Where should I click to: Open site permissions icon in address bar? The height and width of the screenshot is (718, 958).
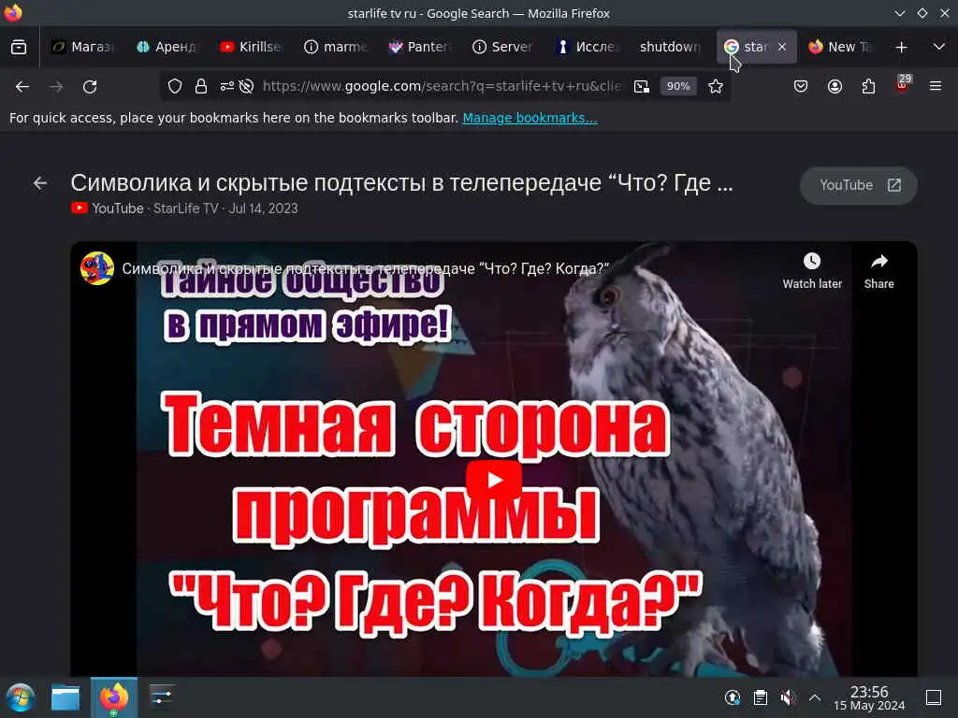[226, 86]
